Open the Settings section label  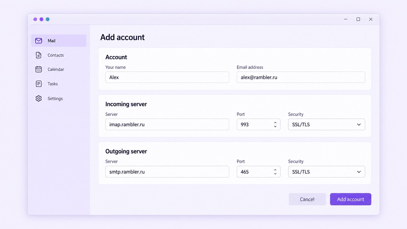pos(55,98)
